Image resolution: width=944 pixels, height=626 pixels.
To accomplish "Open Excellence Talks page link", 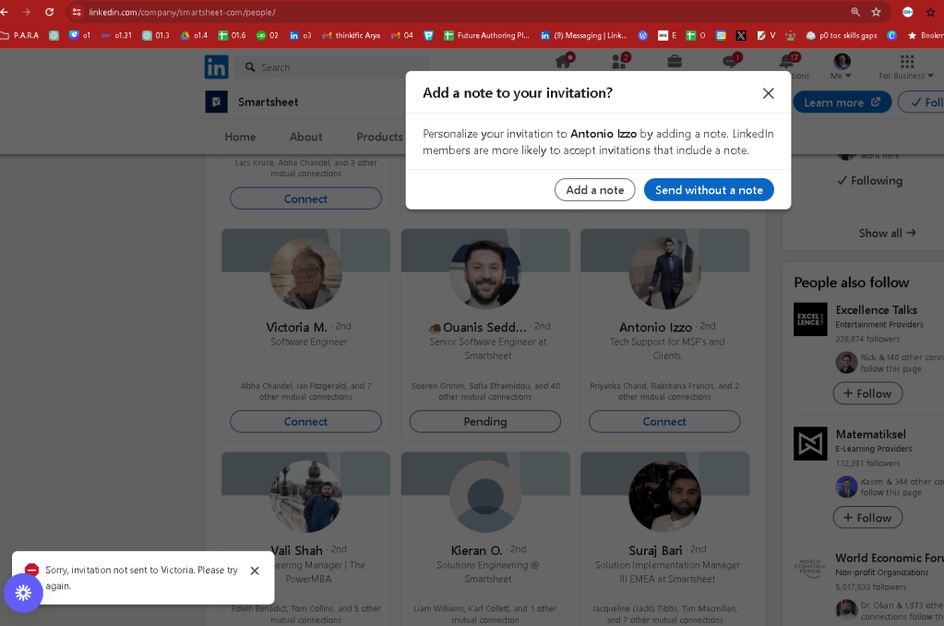I will 876,310.
